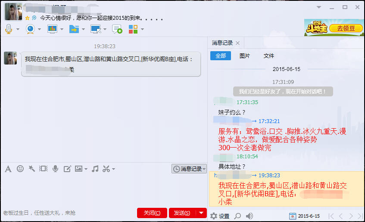This screenshot has width=365, height=222.
Task: Expand the send options arrow beside 发送
Action: [201, 213]
